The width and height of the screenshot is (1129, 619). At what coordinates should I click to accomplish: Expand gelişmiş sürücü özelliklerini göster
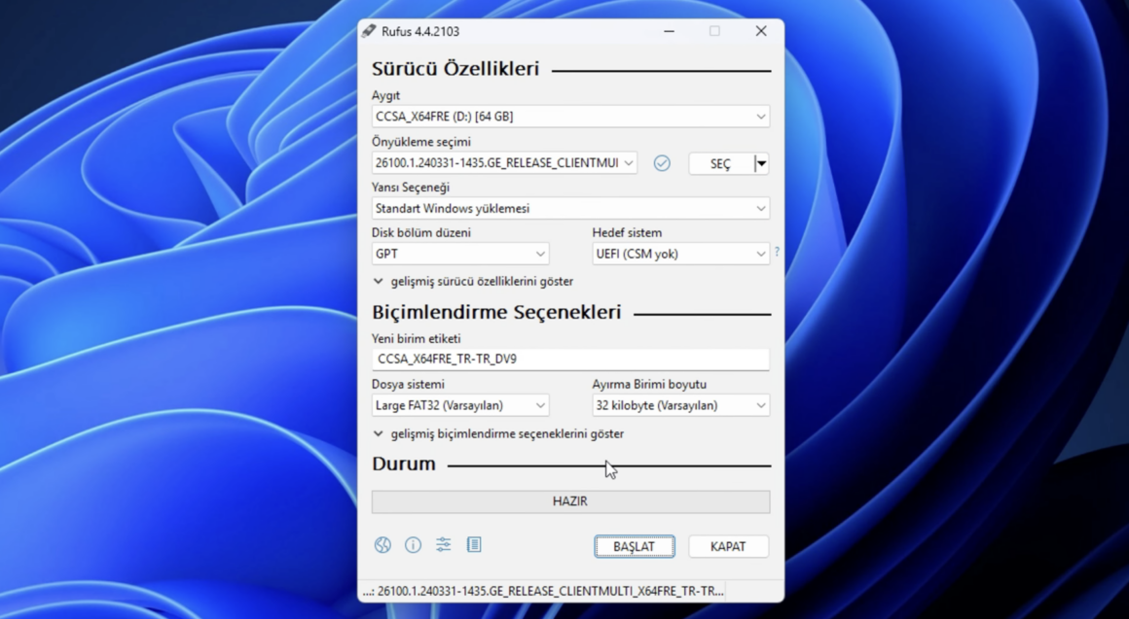473,281
